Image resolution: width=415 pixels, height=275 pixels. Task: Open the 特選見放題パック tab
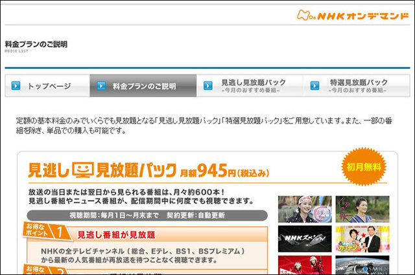358,85
